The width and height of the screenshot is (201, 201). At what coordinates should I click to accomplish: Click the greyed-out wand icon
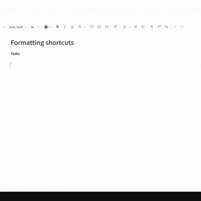click(x=175, y=27)
